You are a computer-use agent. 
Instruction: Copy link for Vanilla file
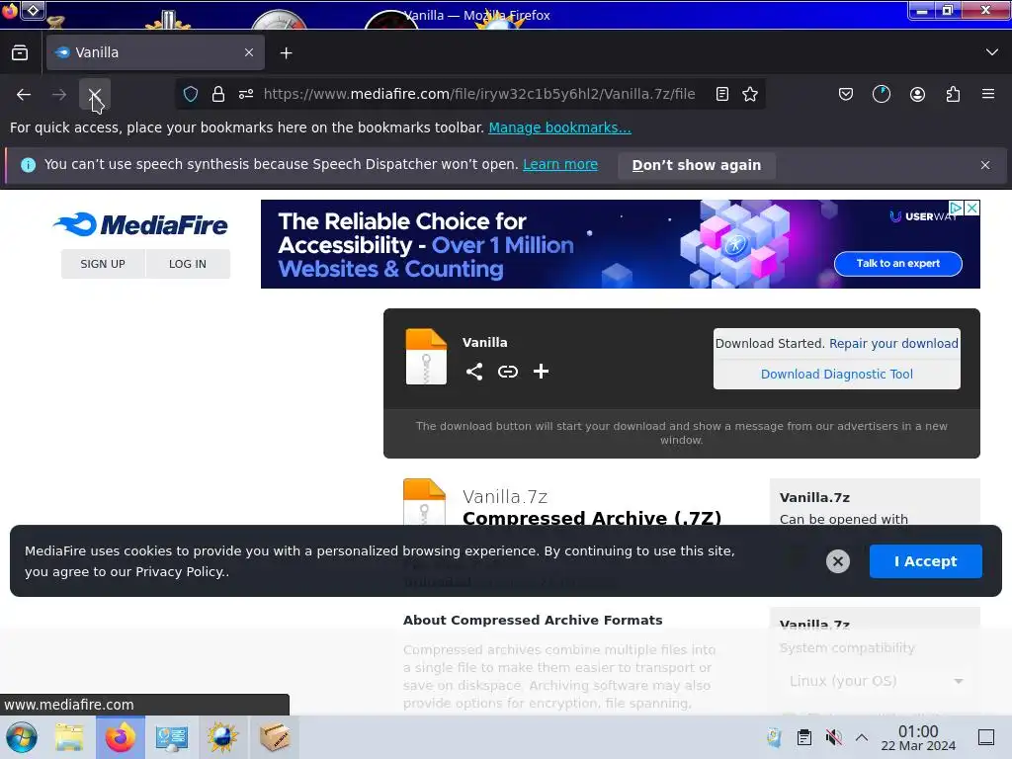[x=508, y=372]
